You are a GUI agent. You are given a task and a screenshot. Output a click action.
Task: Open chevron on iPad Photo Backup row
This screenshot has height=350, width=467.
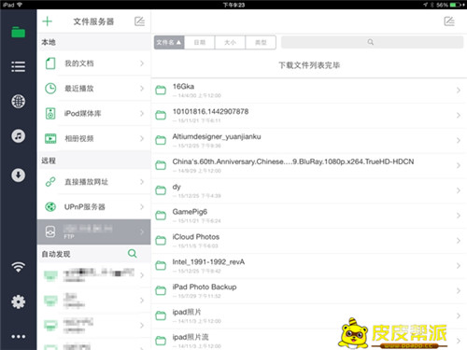click(x=459, y=291)
